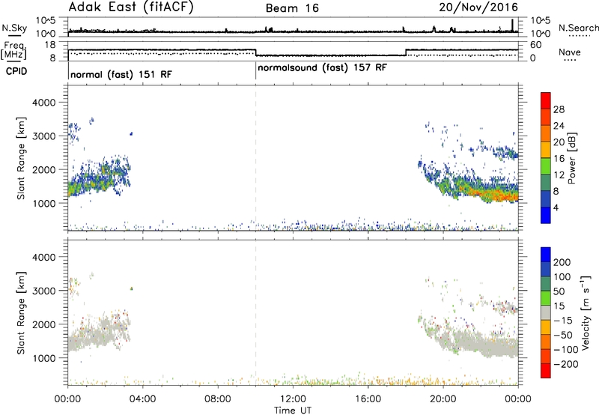Image resolution: width=599 pixels, height=415 pixels.
Task: Click the '12:00' time axis label
Action: coord(293,399)
